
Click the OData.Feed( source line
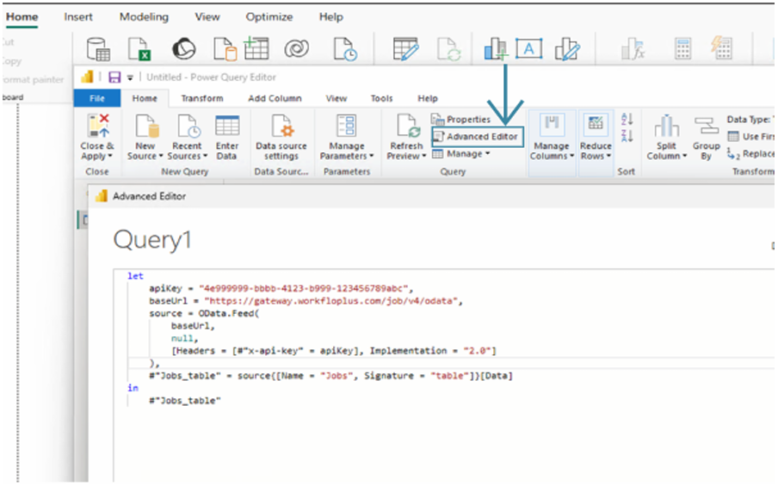[204, 313]
